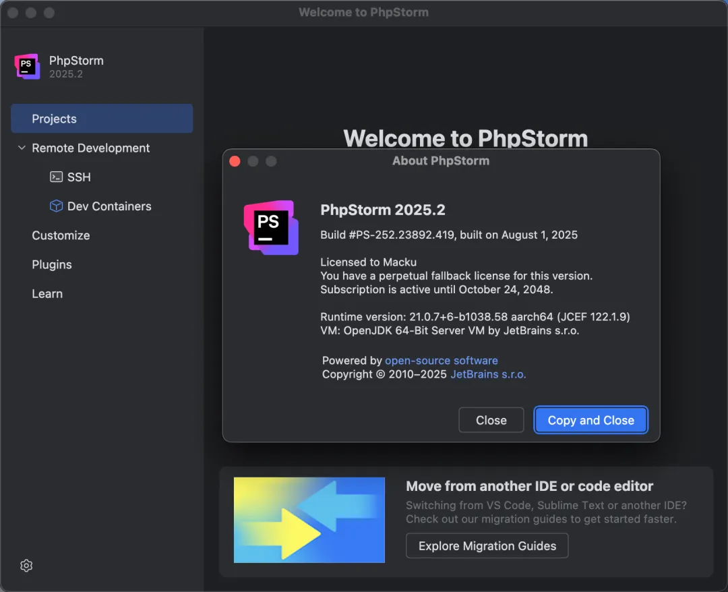Click the Close button in About dialog

click(x=491, y=420)
